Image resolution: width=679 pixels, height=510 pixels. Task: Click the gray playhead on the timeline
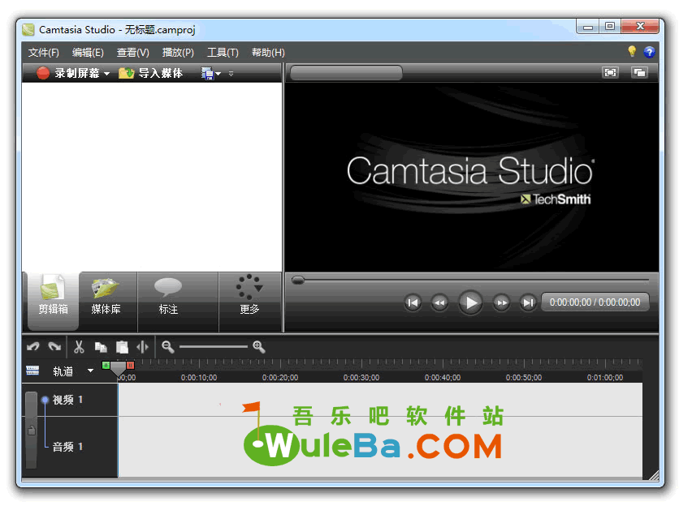tap(118, 368)
